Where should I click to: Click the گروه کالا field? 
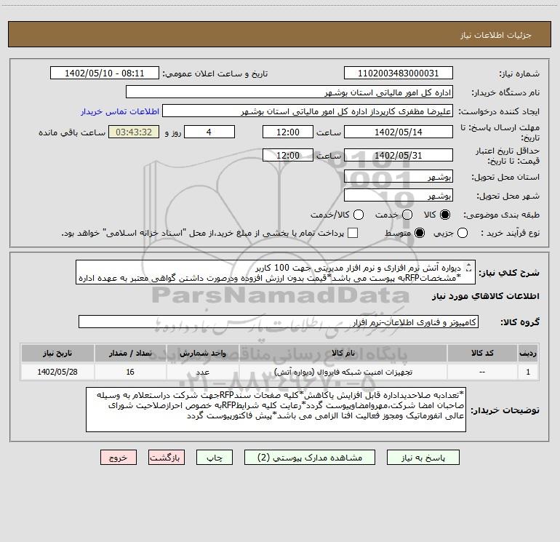(279, 322)
